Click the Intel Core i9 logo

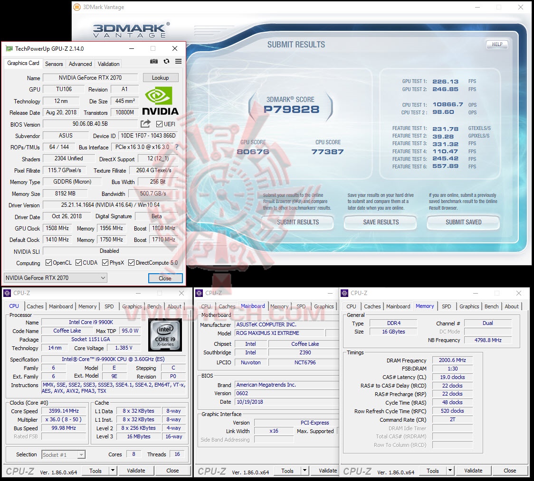(x=165, y=335)
